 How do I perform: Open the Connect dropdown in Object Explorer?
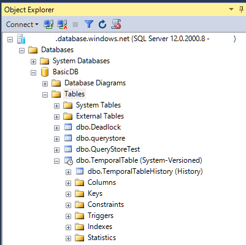click(22, 25)
